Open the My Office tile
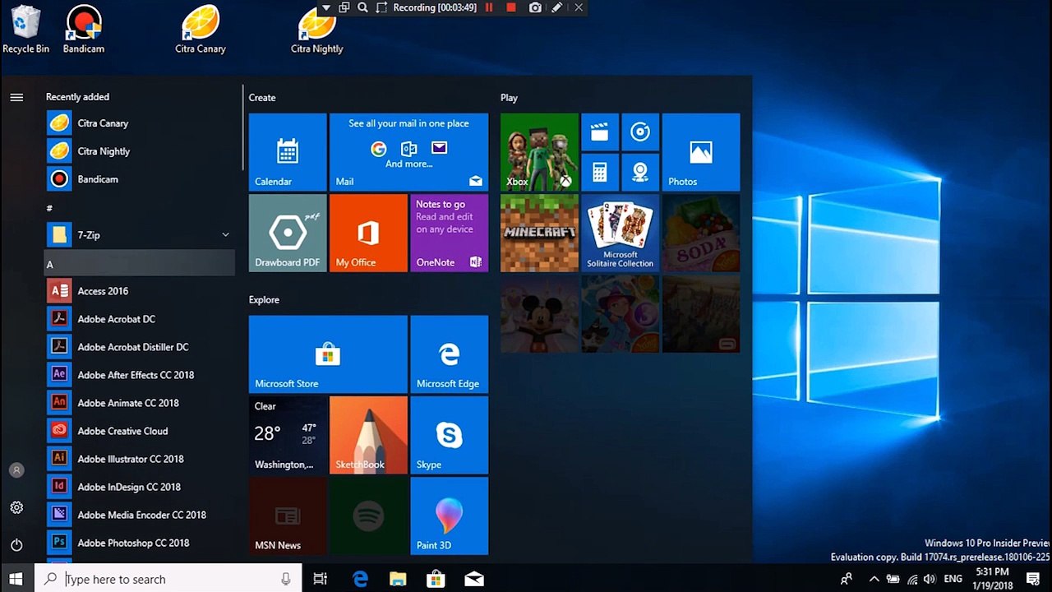Screen dimensions: 1052x592 368,233
